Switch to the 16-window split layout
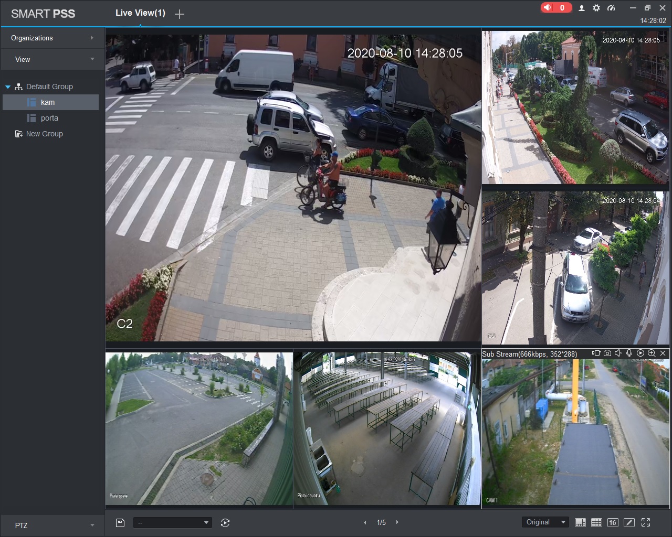The height and width of the screenshot is (537, 672). [613, 522]
